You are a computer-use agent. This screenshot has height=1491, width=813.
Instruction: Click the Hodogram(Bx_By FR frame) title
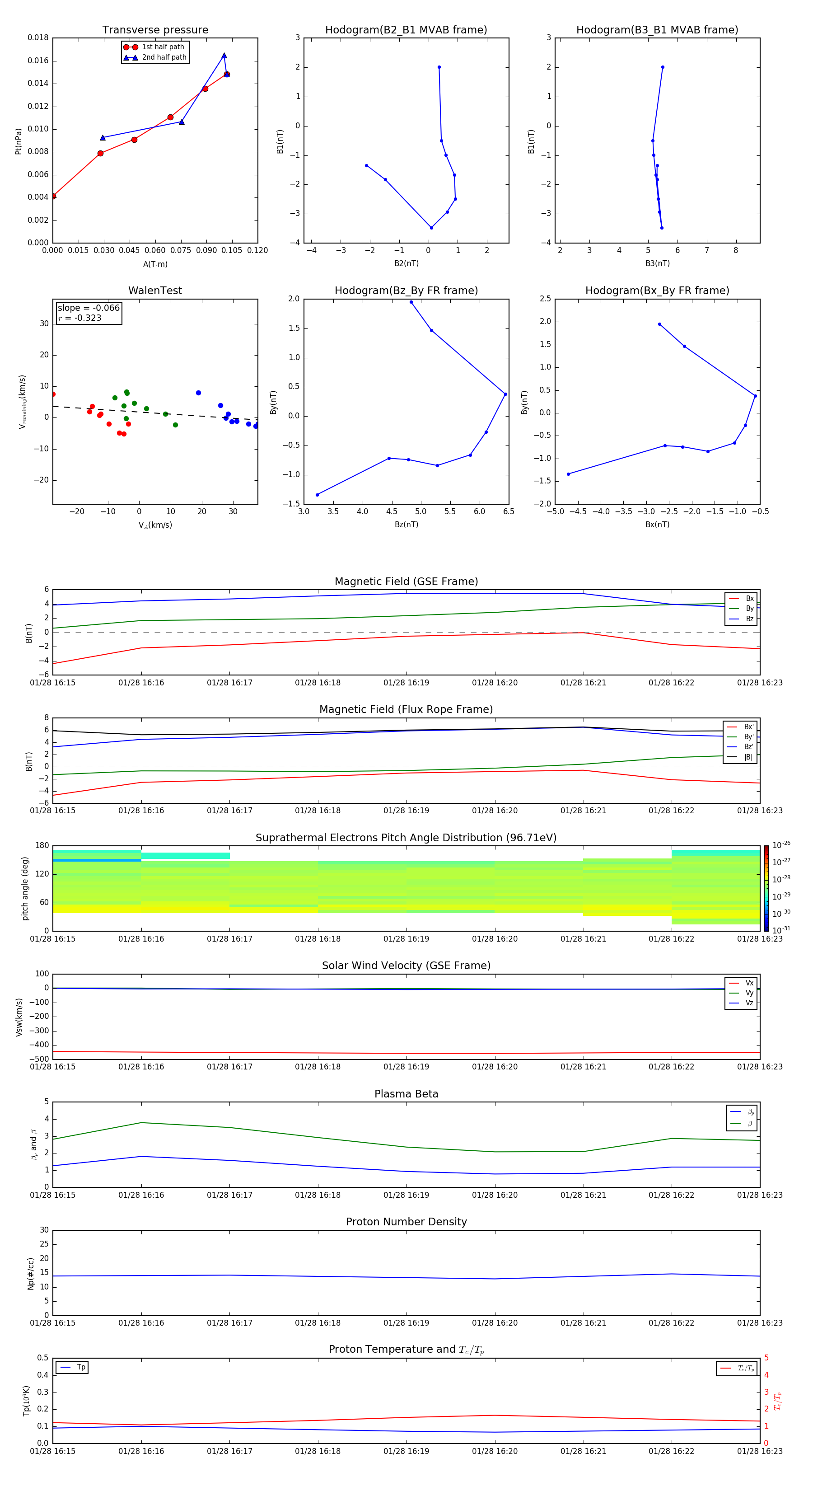pos(657,291)
